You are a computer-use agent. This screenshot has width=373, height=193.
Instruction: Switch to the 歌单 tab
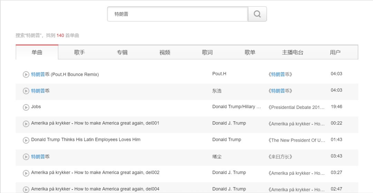250,52
